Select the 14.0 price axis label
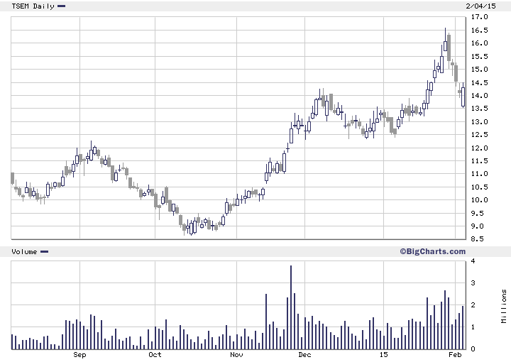Screen dimensions: 511x362 point(479,96)
